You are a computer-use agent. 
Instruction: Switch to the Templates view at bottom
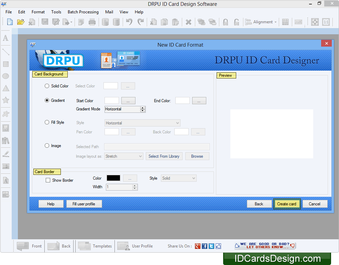click(95, 246)
